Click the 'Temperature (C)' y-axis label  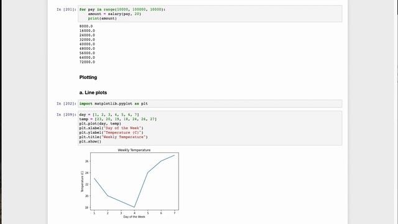pyautogui.click(x=82, y=181)
